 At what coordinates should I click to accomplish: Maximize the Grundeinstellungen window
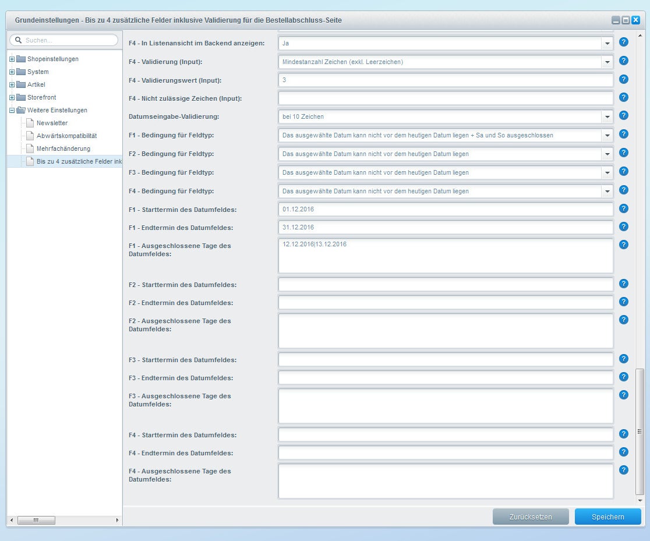(626, 20)
